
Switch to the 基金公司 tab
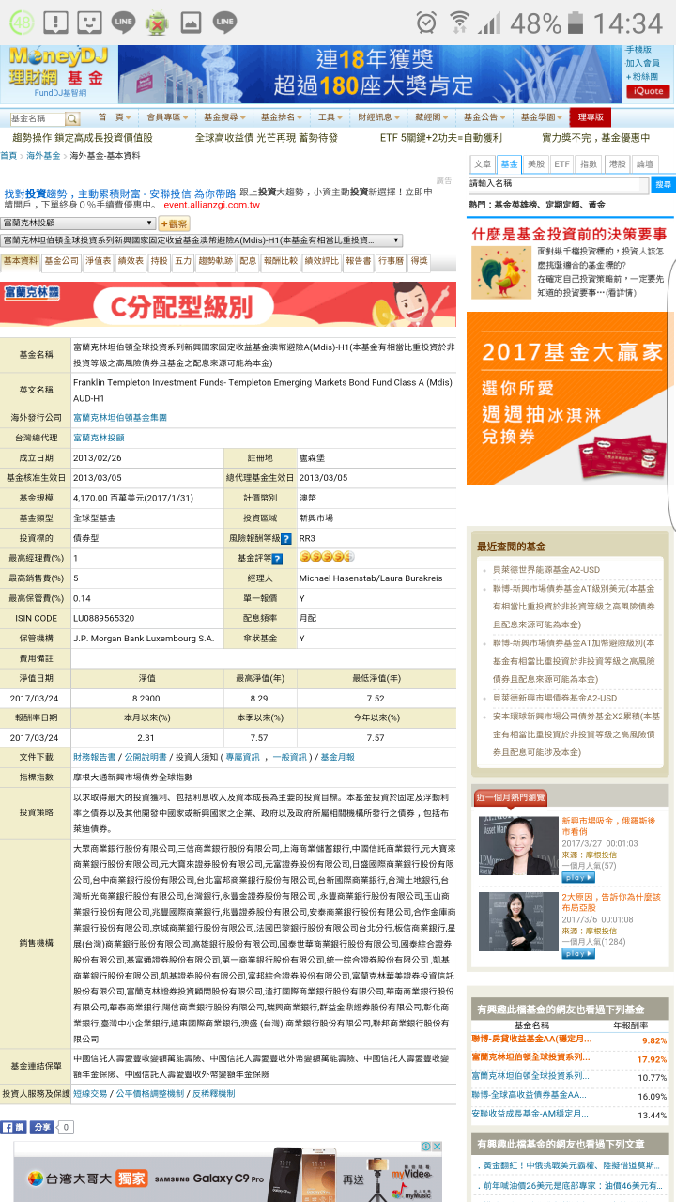[62, 261]
